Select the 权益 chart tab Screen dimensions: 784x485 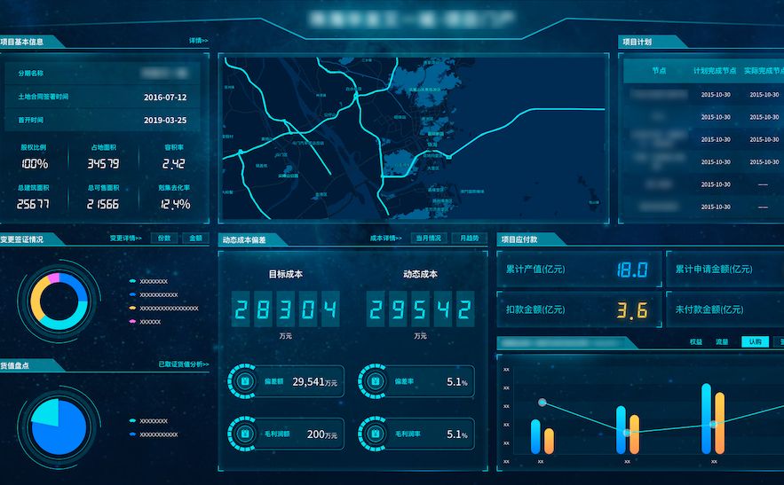coord(696,341)
